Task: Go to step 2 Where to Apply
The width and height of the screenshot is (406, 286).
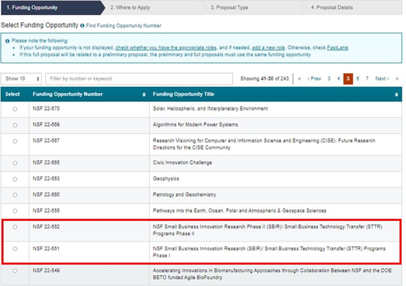Action: (130, 8)
